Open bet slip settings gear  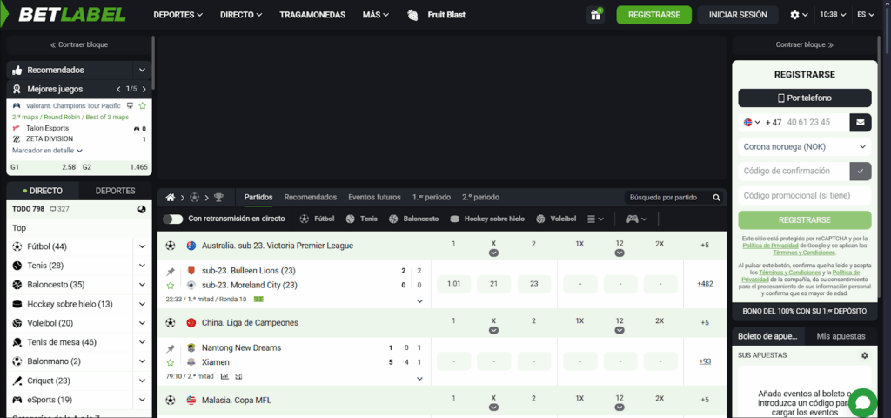click(864, 355)
